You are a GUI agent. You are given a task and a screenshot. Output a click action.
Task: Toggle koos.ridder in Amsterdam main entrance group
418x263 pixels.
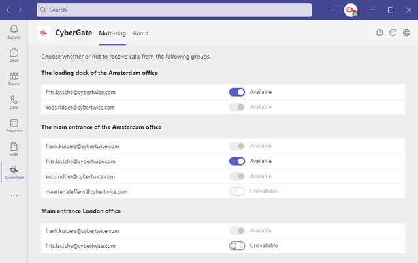236,176
